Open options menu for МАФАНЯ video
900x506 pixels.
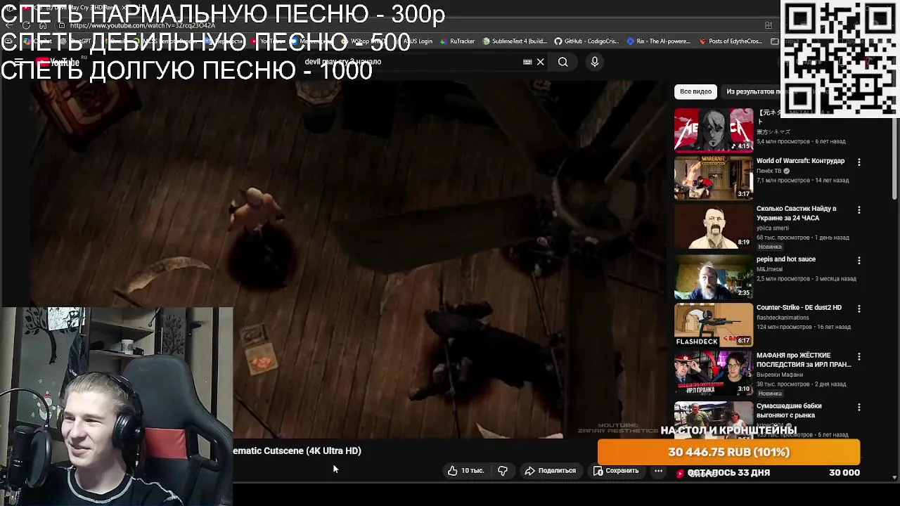point(859,356)
